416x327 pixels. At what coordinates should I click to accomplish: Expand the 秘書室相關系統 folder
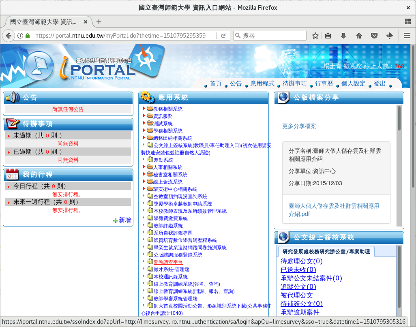click(144, 174)
